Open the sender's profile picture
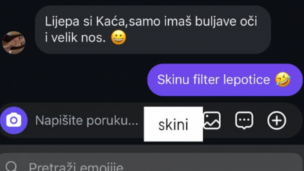The height and width of the screenshot is (171, 304). pyautogui.click(x=14, y=43)
